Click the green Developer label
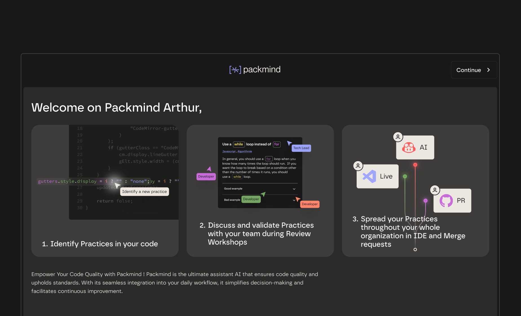521x316 pixels. [251, 199]
